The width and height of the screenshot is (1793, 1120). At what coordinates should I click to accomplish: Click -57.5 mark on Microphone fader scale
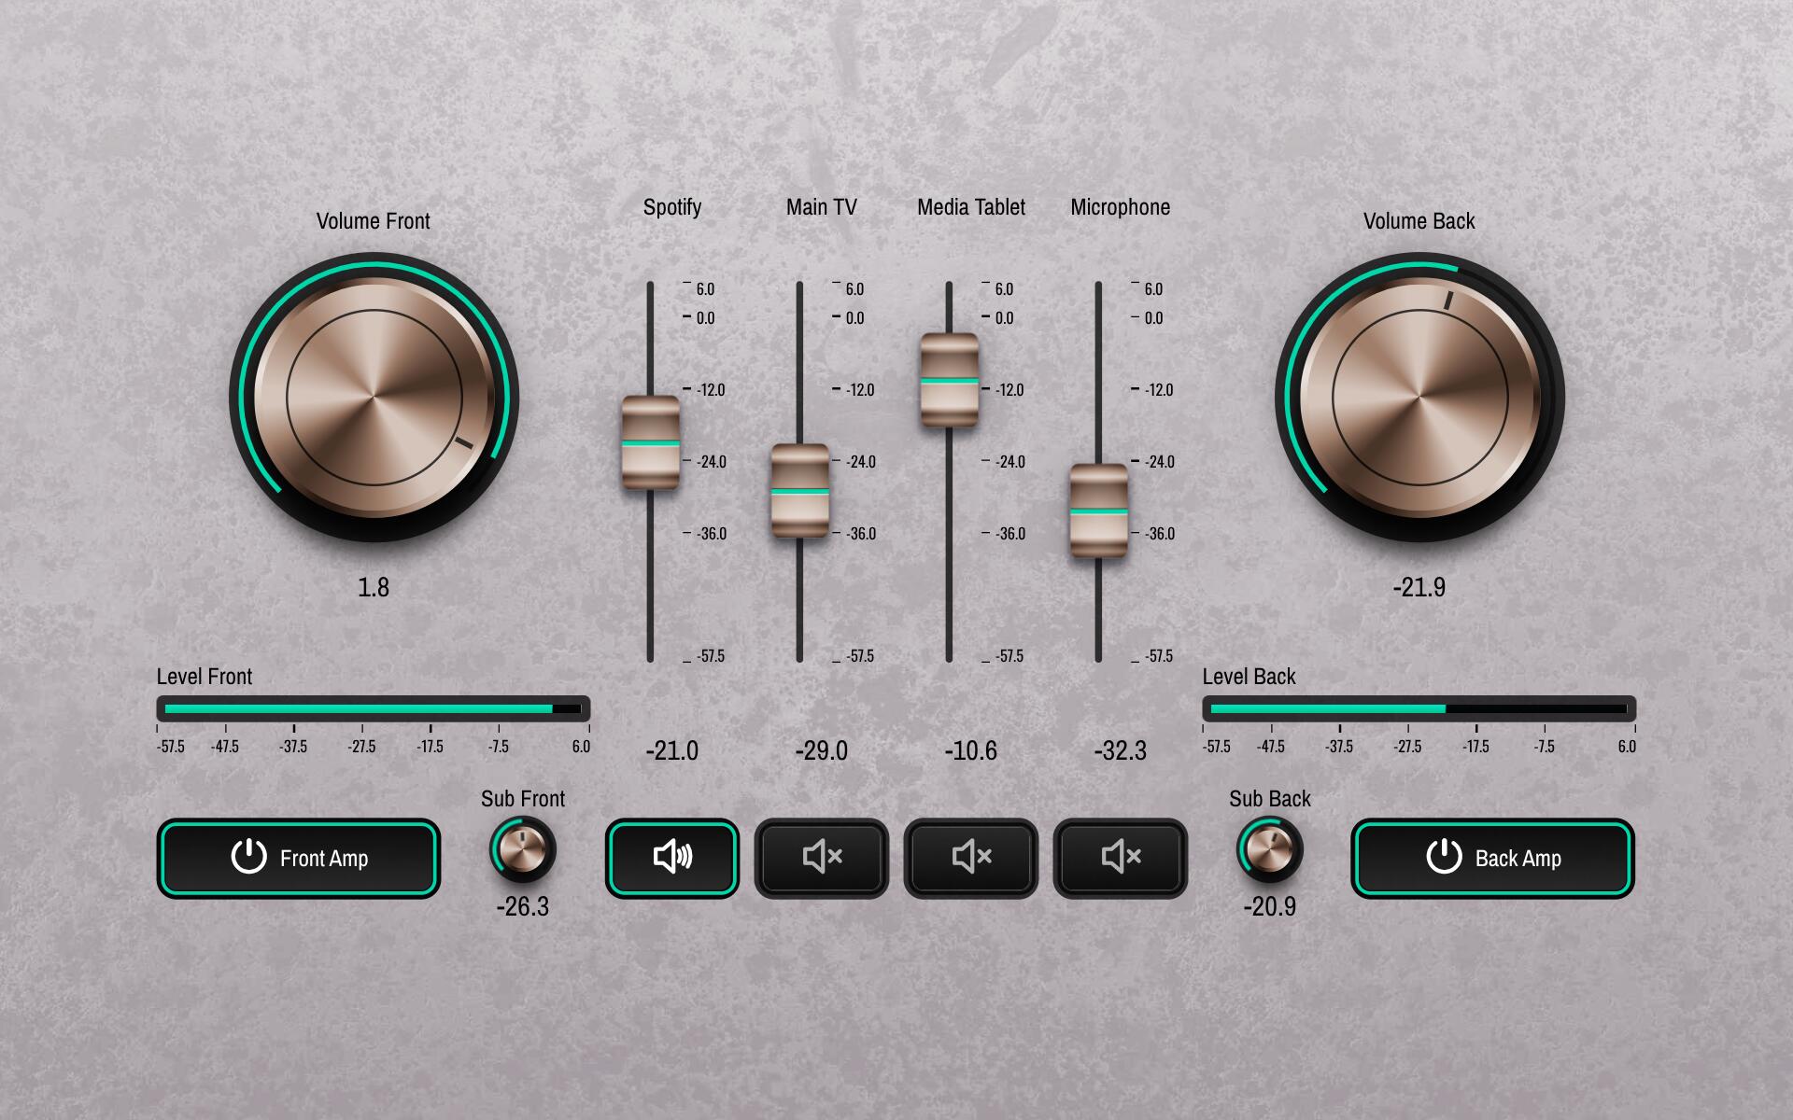coord(1158,656)
